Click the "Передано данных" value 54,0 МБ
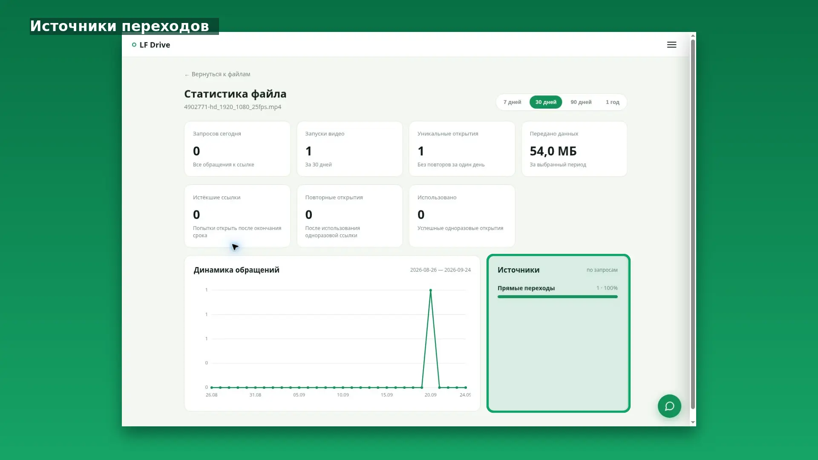Viewport: 818px width, 460px height. coord(553,151)
